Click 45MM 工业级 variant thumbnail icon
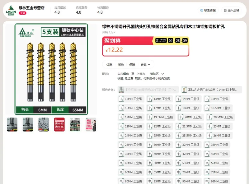The height and width of the screenshot is (184, 249). click(207, 154)
